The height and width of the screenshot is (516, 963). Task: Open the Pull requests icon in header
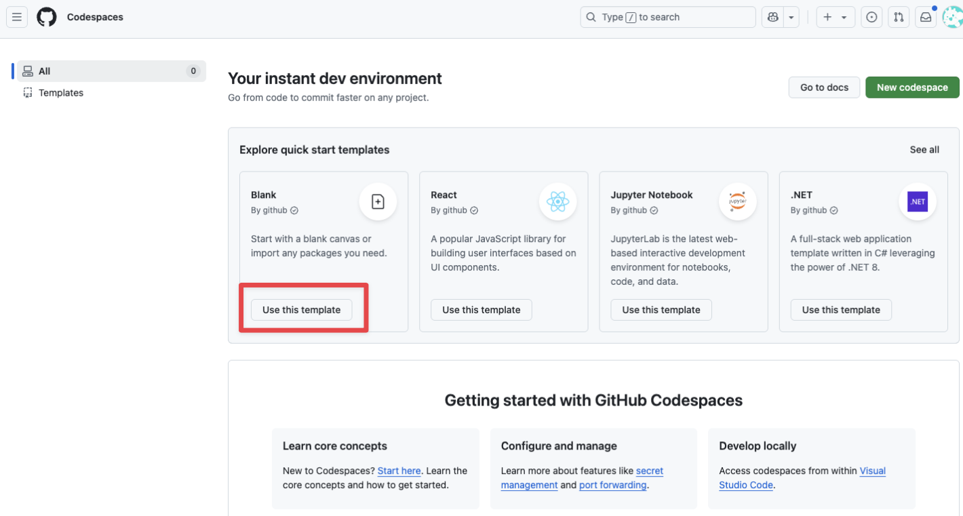[x=899, y=17]
